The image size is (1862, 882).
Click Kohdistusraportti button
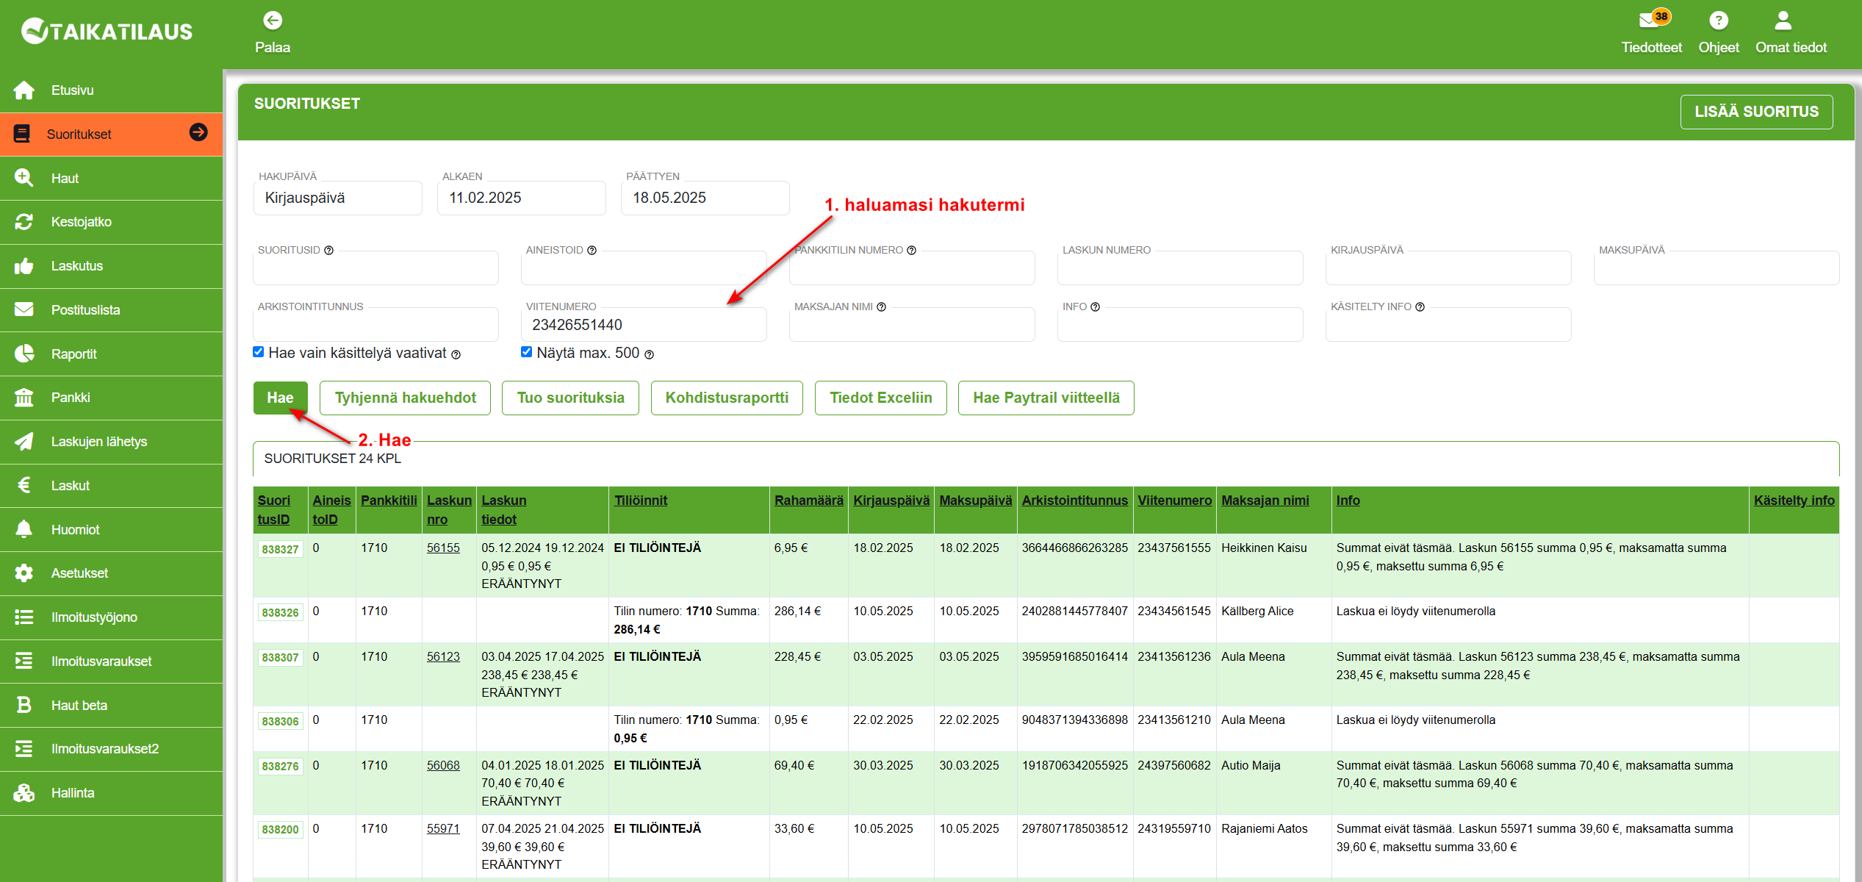[x=727, y=398]
